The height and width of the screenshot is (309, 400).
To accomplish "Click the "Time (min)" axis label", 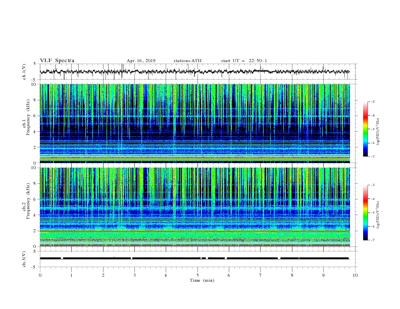I will [202, 280].
